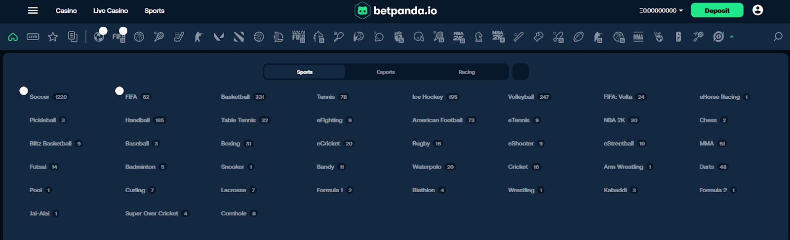Select Handball entry
Viewport: 790px width, 240px height.
[146, 120]
